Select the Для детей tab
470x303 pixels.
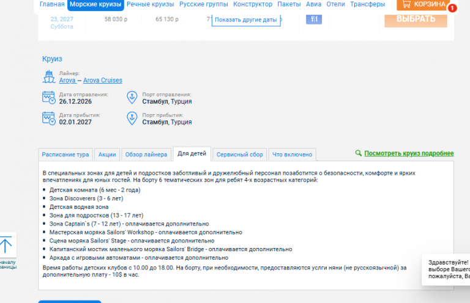(x=192, y=154)
